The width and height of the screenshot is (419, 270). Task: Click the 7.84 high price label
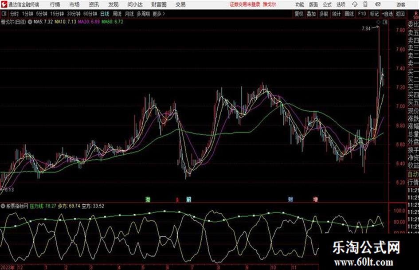pos(366,29)
